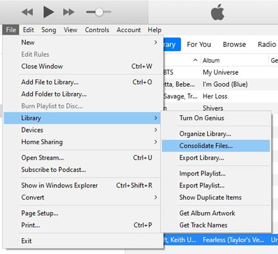Choose Export Playlist
This screenshot has height=254, width=278.
[216, 186]
